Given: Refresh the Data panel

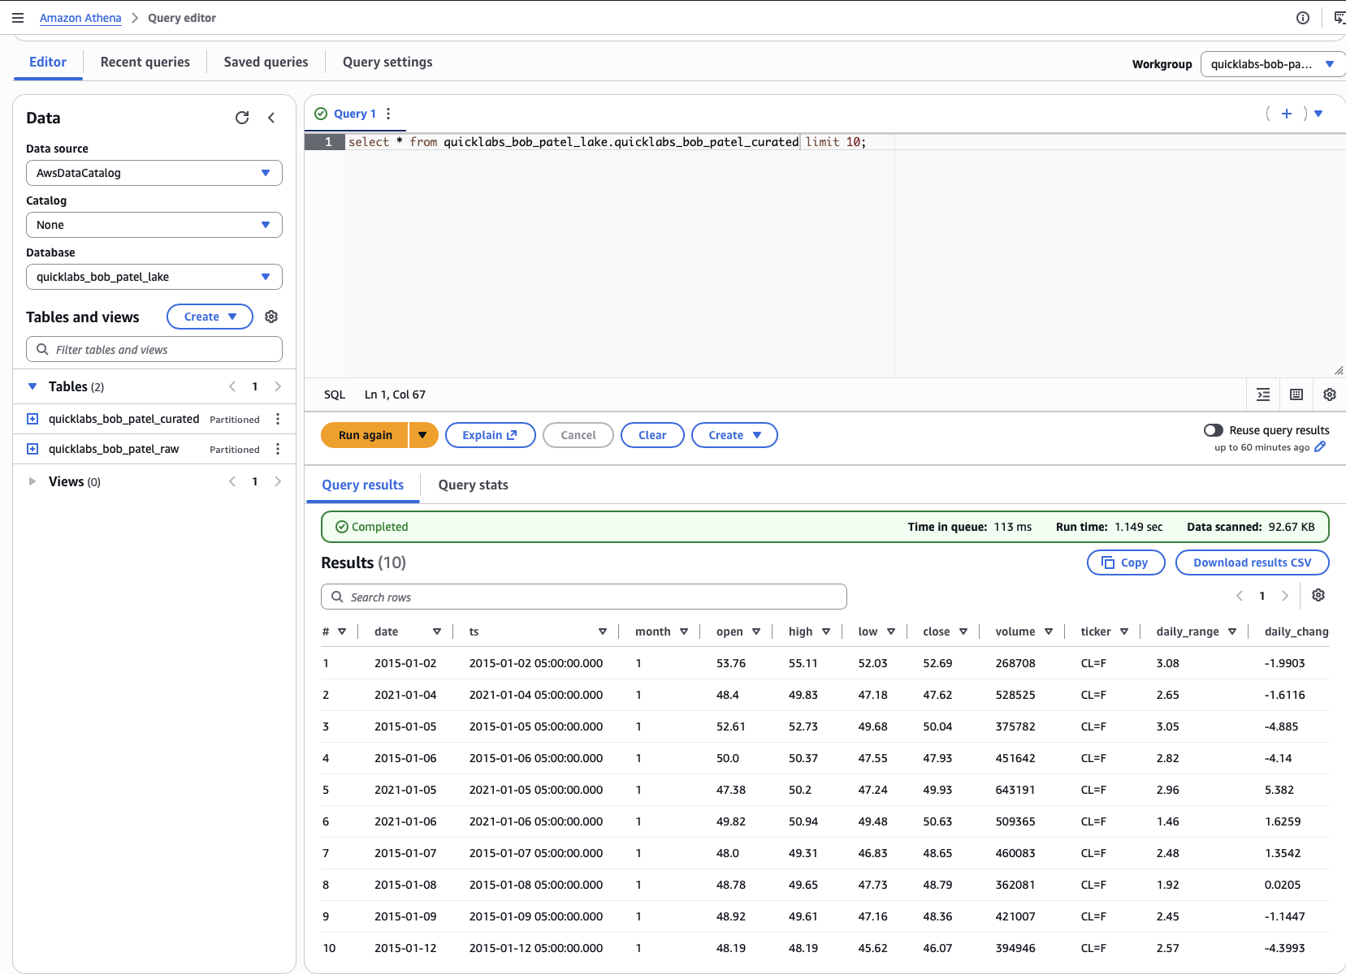Looking at the screenshot, I should (242, 118).
